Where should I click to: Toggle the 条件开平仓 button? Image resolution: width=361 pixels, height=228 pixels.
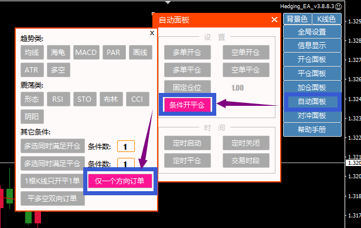click(x=187, y=105)
